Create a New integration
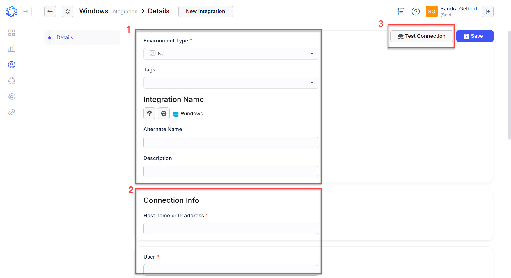 pos(205,11)
